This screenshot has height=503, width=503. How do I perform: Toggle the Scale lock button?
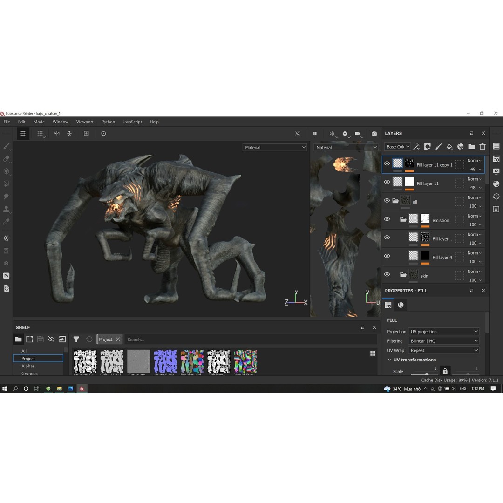pyautogui.click(x=445, y=371)
